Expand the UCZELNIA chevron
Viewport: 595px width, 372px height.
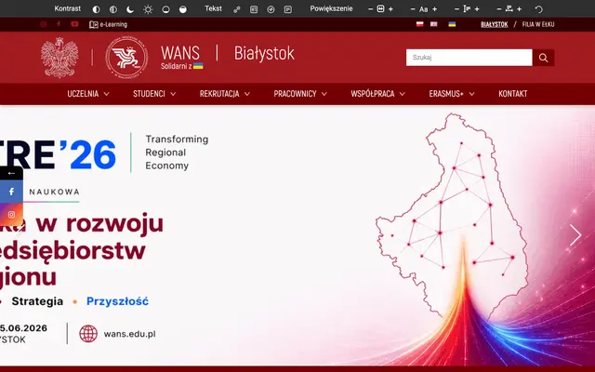coord(106,94)
